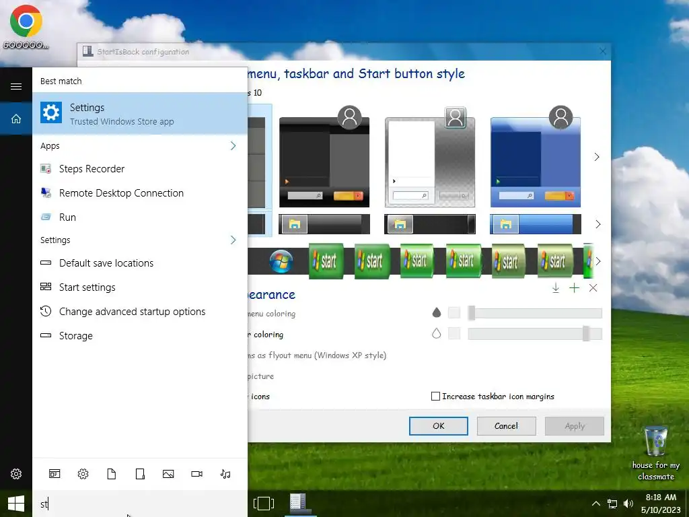Show more start button images arrow
Image resolution: width=689 pixels, height=517 pixels.
pos(597,261)
